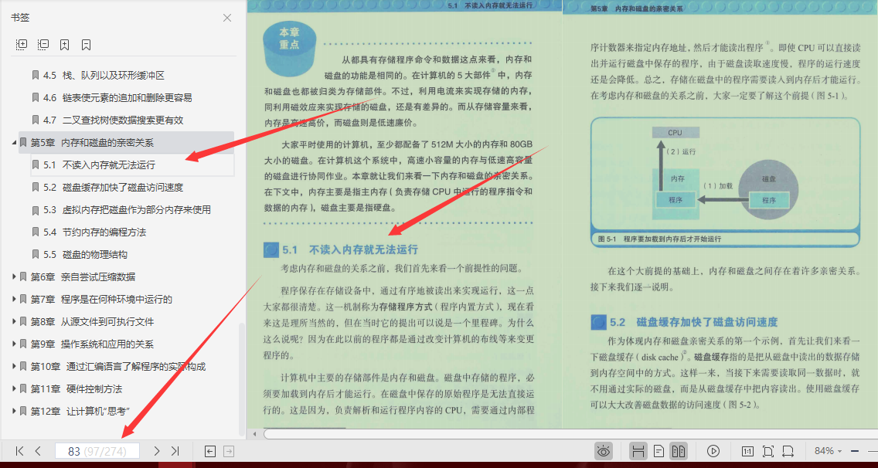The image size is (878, 468).
Task: Toggle eye protection reading mode
Action: click(x=604, y=450)
